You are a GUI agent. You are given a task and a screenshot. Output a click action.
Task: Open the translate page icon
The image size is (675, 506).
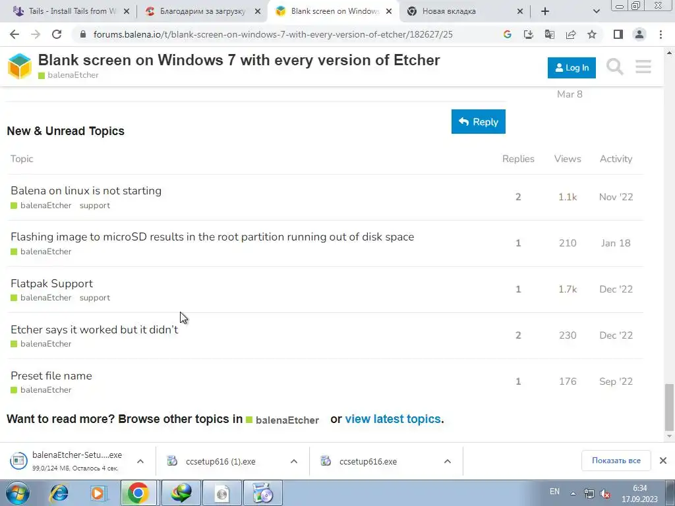549,34
